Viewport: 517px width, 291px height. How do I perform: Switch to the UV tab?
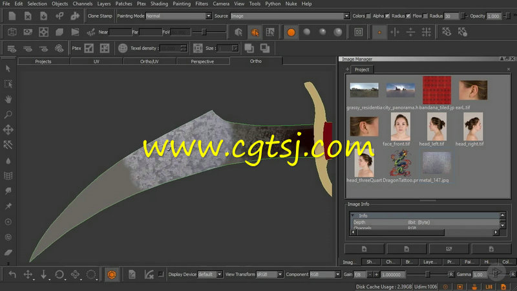click(x=96, y=61)
